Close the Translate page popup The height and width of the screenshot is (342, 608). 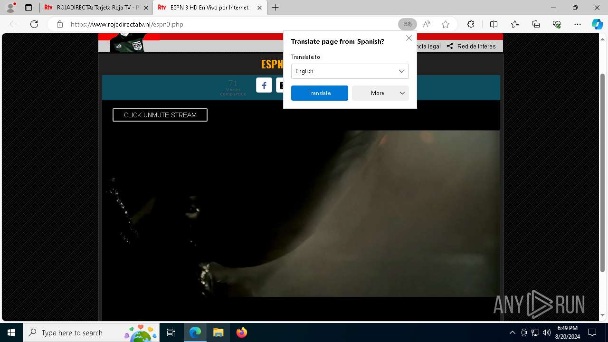408,38
